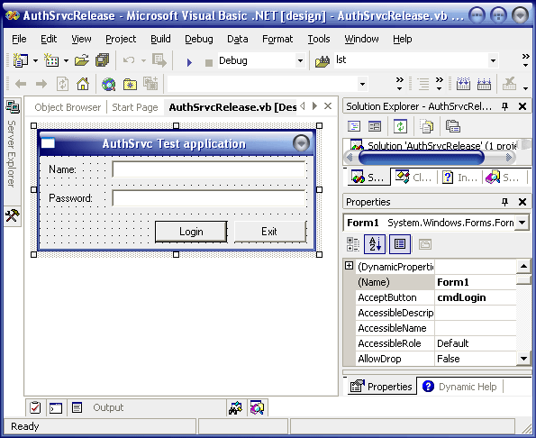
Task: Click the Solution Explorer horizontal scrollbar thumb
Action: coord(421,158)
